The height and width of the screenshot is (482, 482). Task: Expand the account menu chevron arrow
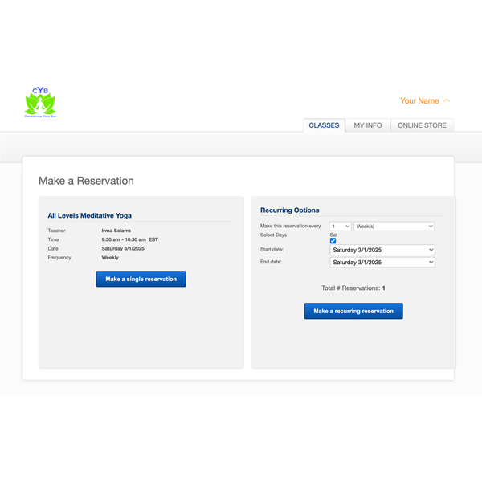pos(447,100)
